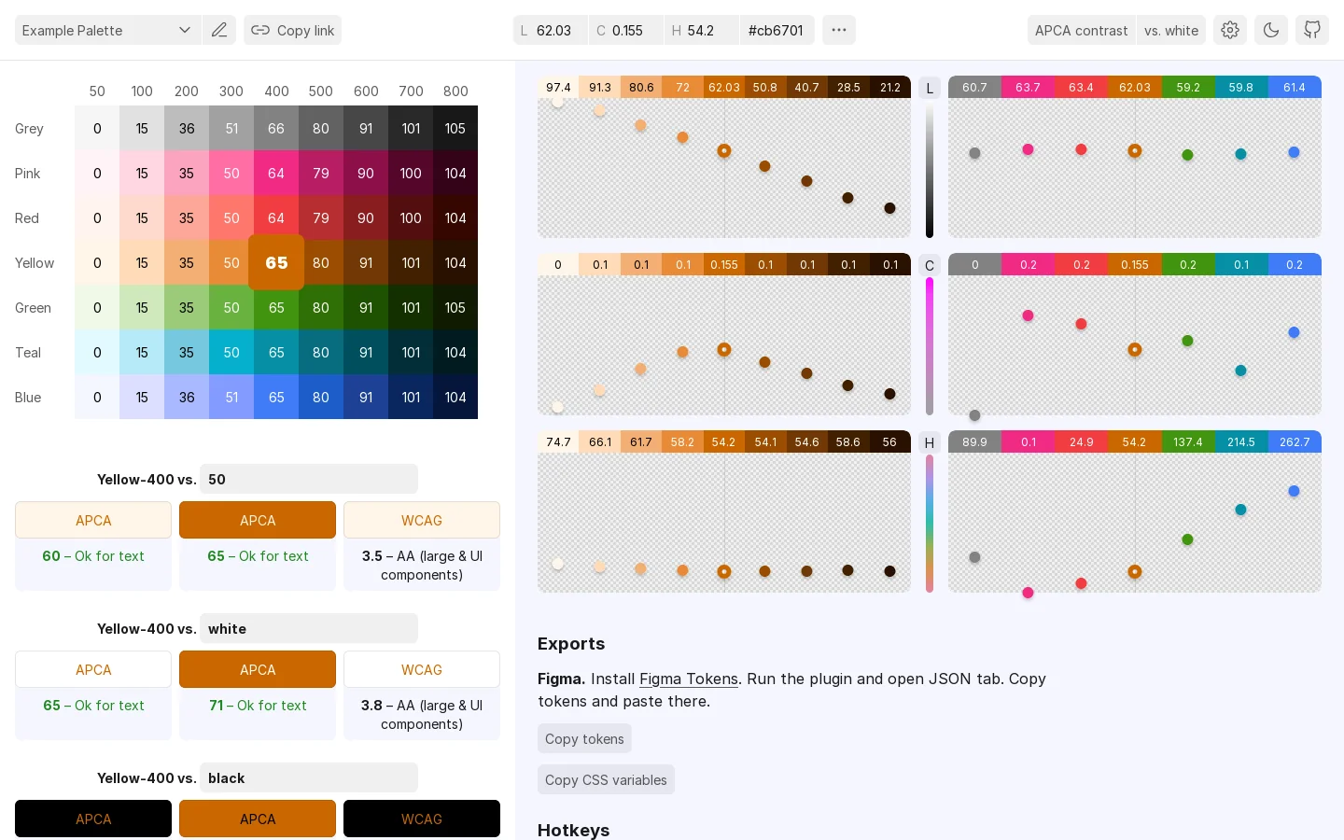Screen dimensions: 1344x840
Task: Open the three-dots more options menu
Action: tap(839, 30)
